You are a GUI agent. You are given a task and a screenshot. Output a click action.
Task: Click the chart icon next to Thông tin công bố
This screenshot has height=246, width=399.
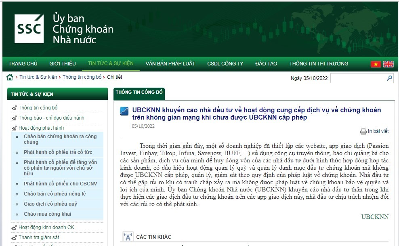click(x=14, y=108)
